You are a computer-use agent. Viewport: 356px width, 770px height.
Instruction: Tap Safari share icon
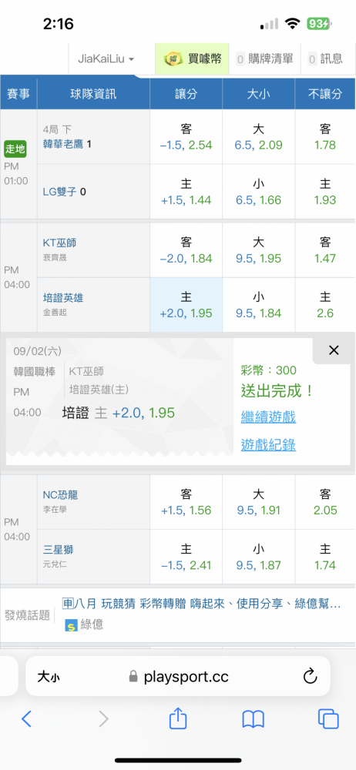178,718
